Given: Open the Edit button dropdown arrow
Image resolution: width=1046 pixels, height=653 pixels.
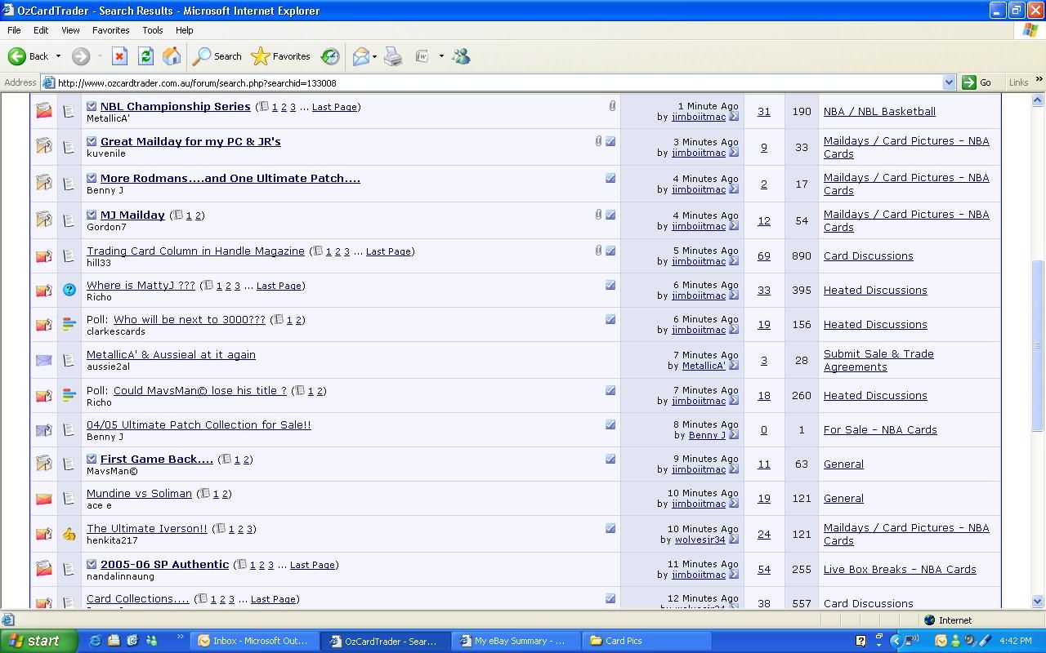Looking at the screenshot, I should click(441, 56).
